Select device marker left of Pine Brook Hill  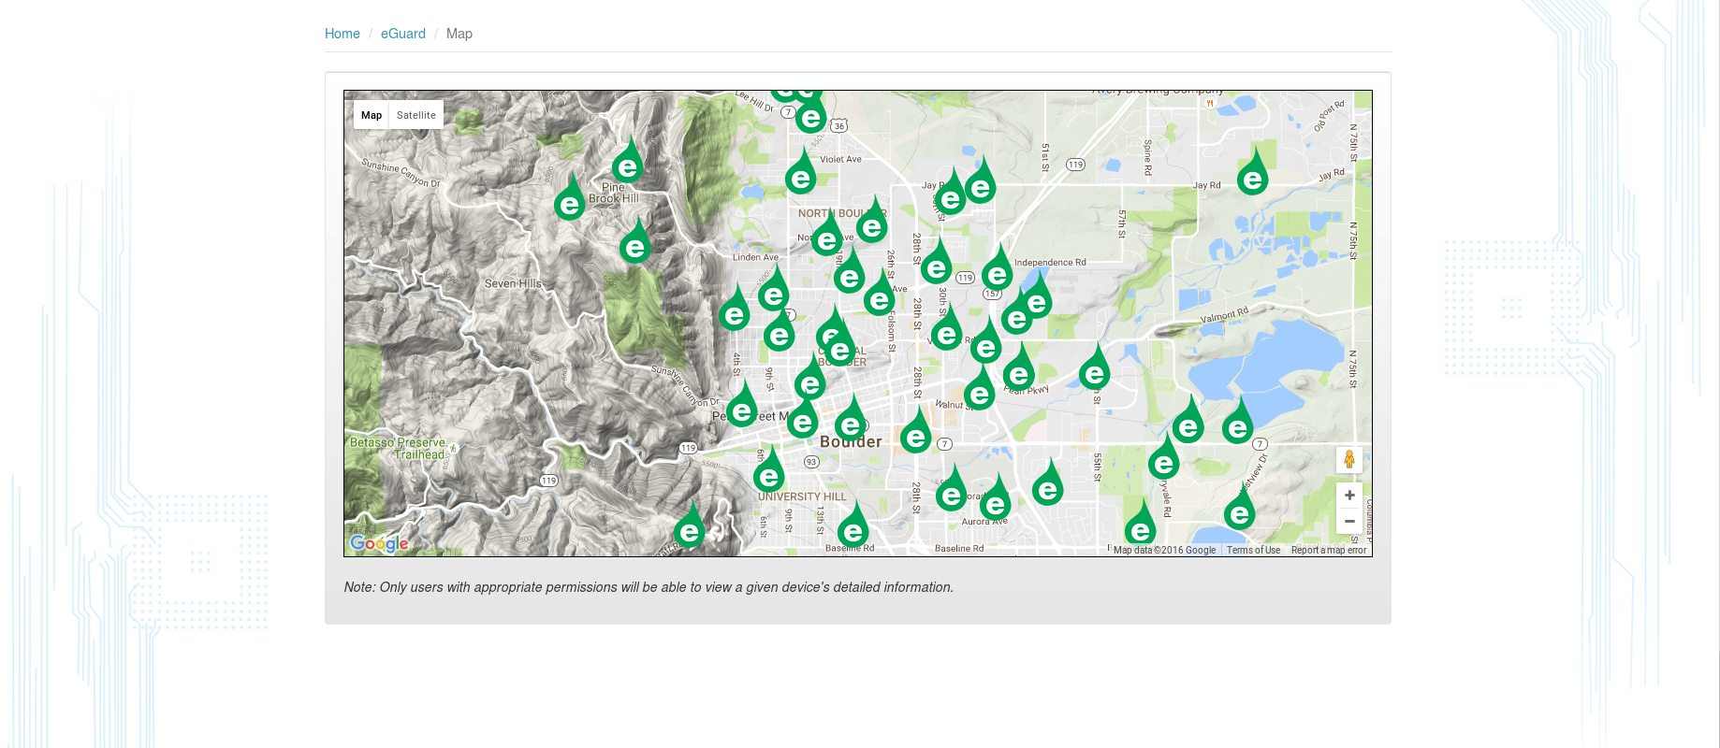(x=570, y=197)
